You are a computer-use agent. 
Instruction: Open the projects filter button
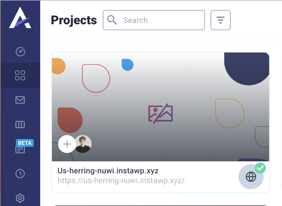pyautogui.click(x=220, y=20)
